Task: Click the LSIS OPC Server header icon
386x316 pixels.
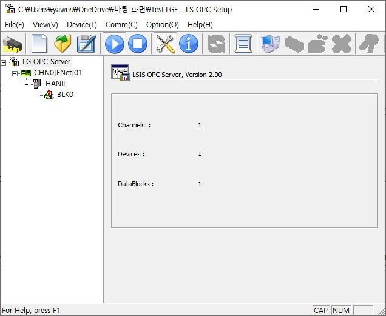Action: [121, 73]
